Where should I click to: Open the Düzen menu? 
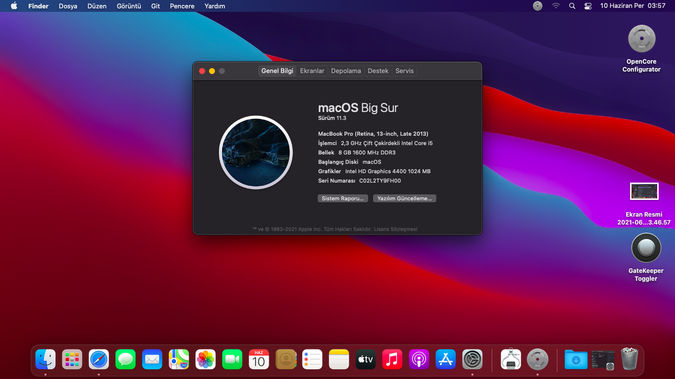click(x=97, y=6)
